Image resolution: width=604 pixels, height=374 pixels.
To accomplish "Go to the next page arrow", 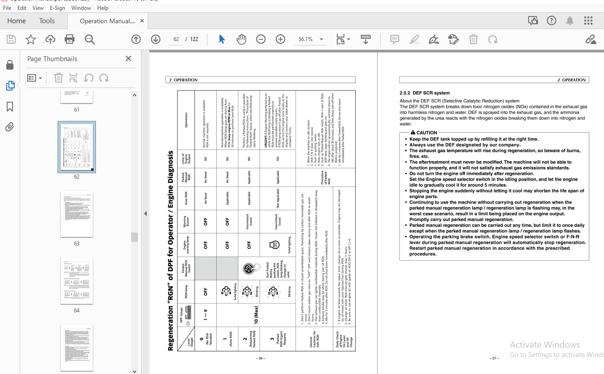I will pyautogui.click(x=156, y=39).
